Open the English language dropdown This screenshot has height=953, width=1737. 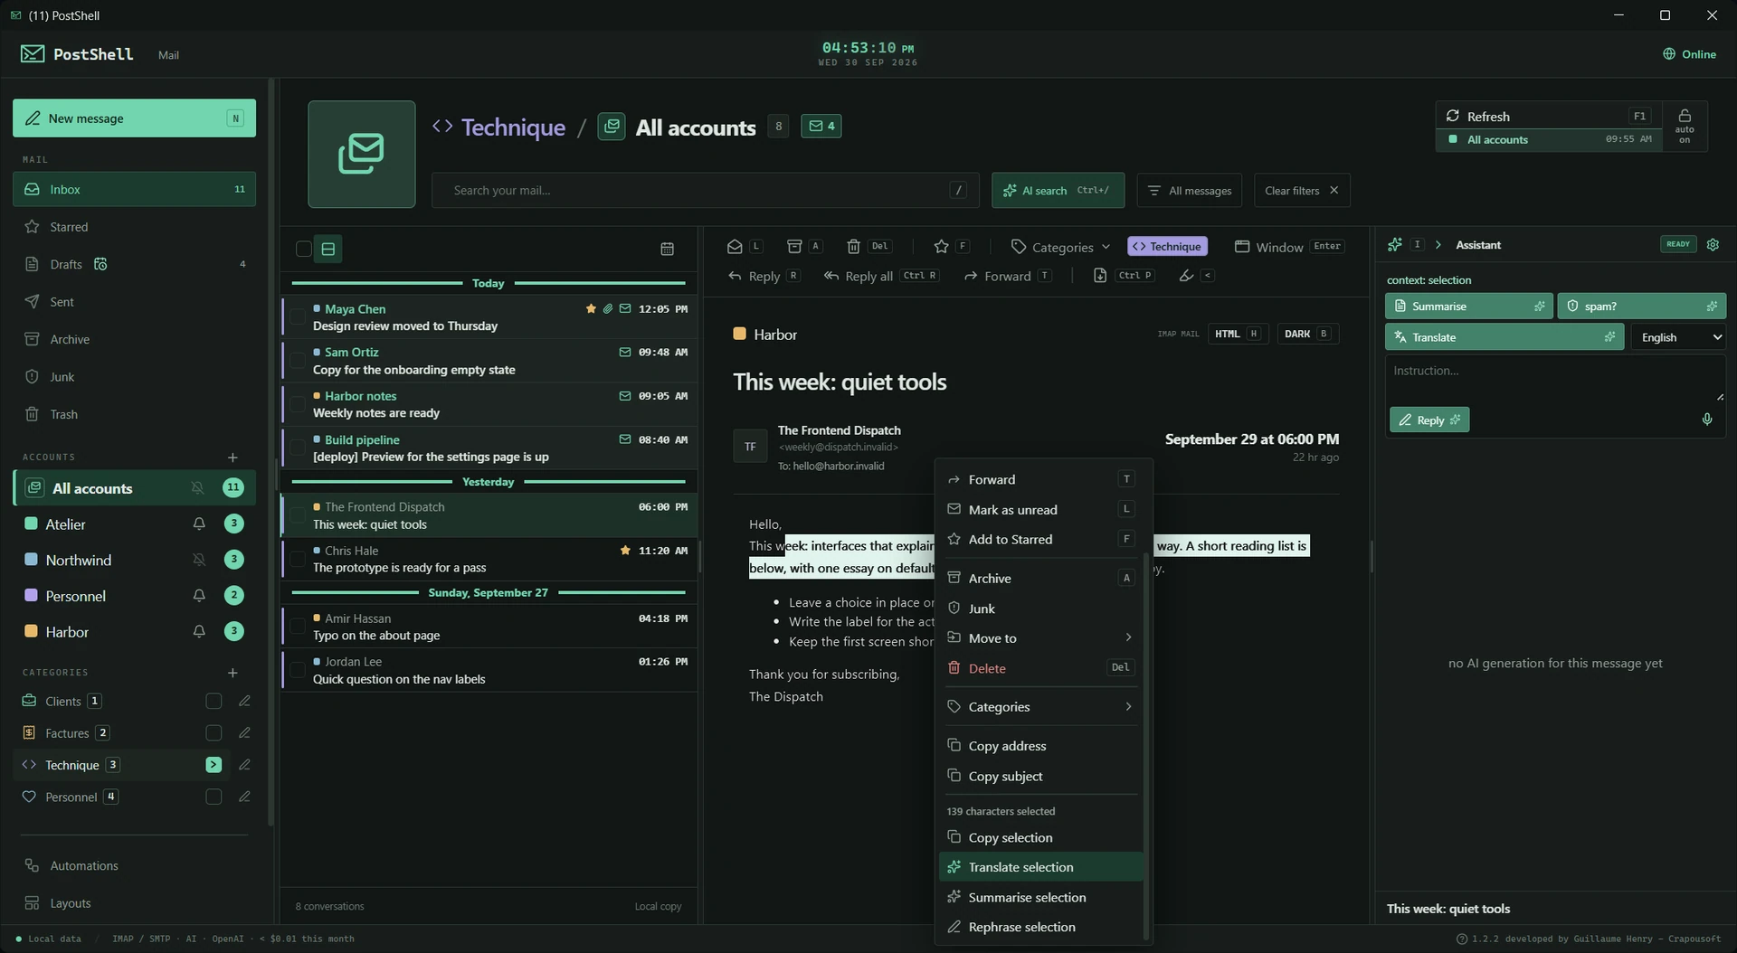click(1679, 337)
